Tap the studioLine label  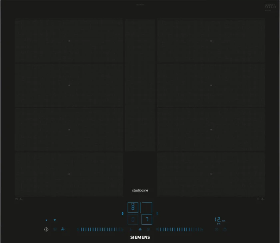(x=140, y=190)
